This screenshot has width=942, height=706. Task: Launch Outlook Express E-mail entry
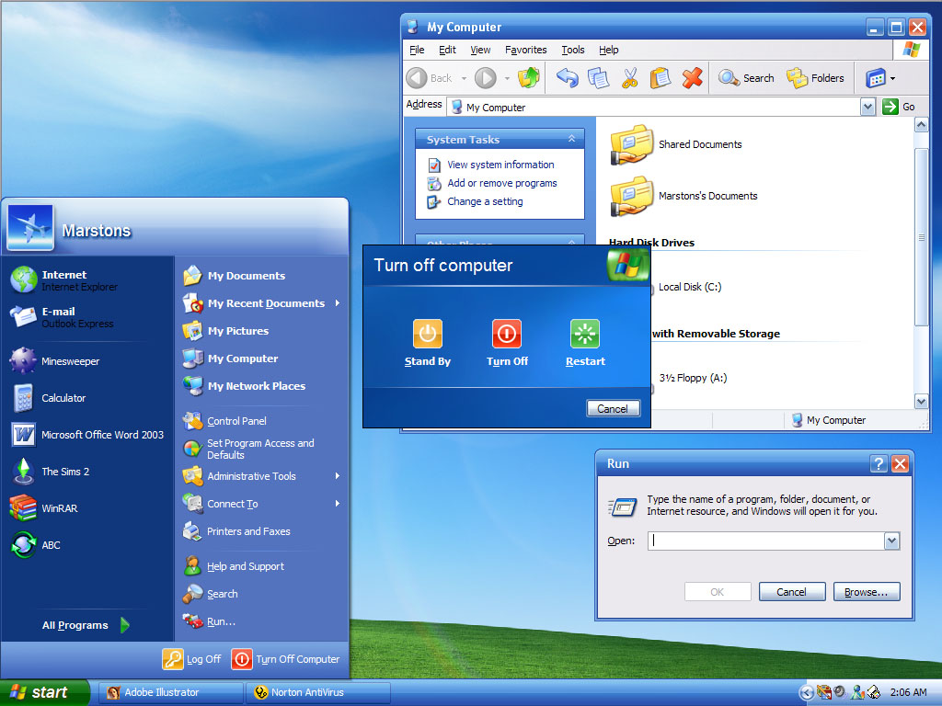pos(62,317)
